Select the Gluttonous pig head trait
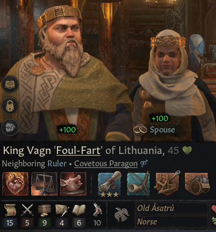 pyautogui.click(x=73, y=184)
